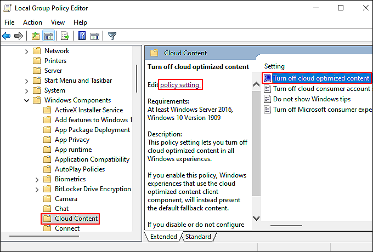Click the Forward arrow toolbar icon
This screenshot has height=252, width=373.
[x=18, y=36]
